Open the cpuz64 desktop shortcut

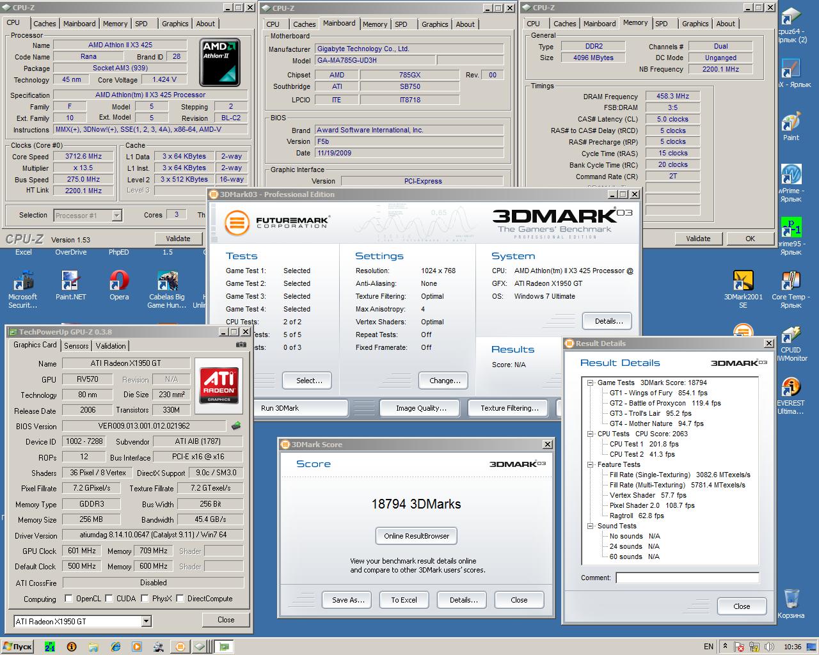pyautogui.click(x=791, y=26)
